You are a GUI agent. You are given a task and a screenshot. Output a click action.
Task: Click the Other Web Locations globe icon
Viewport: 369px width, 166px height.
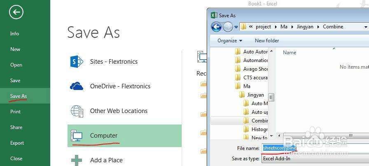click(x=77, y=111)
